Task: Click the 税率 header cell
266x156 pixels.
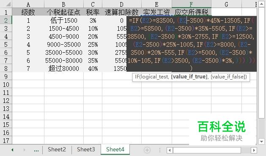Action: [x=93, y=12]
